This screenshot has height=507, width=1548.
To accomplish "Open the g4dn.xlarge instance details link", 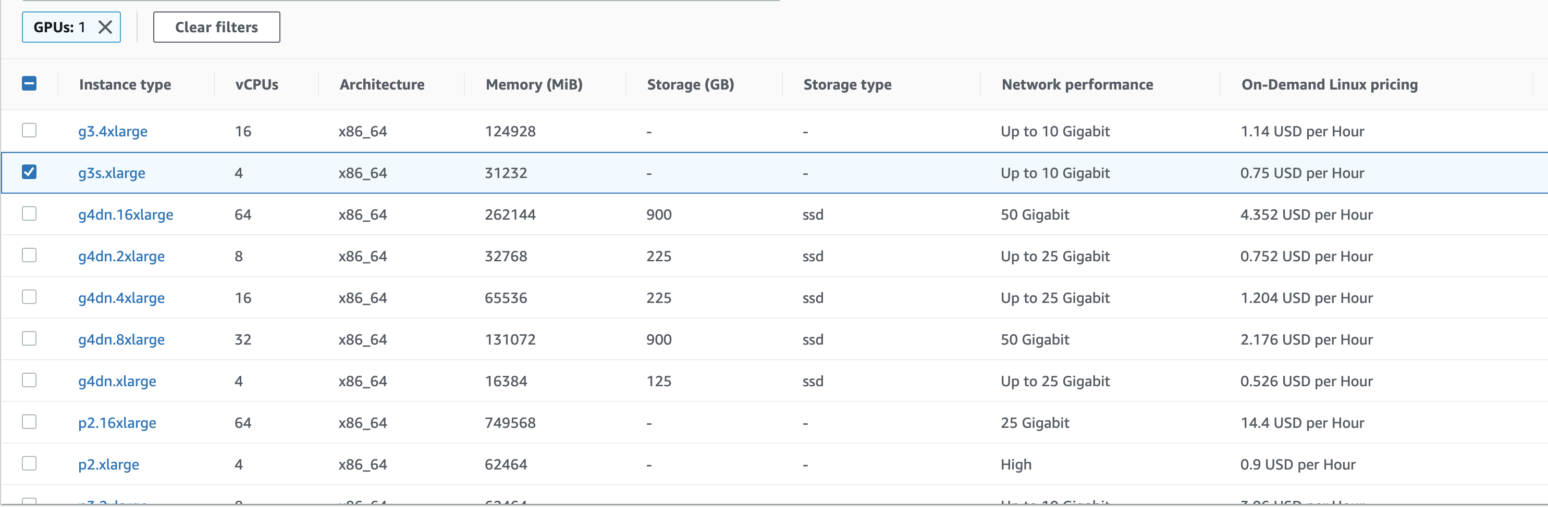I will tap(117, 381).
